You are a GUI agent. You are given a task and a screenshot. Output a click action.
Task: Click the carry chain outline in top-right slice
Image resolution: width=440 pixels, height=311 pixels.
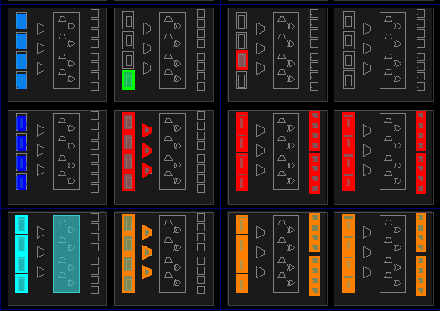[392, 50]
